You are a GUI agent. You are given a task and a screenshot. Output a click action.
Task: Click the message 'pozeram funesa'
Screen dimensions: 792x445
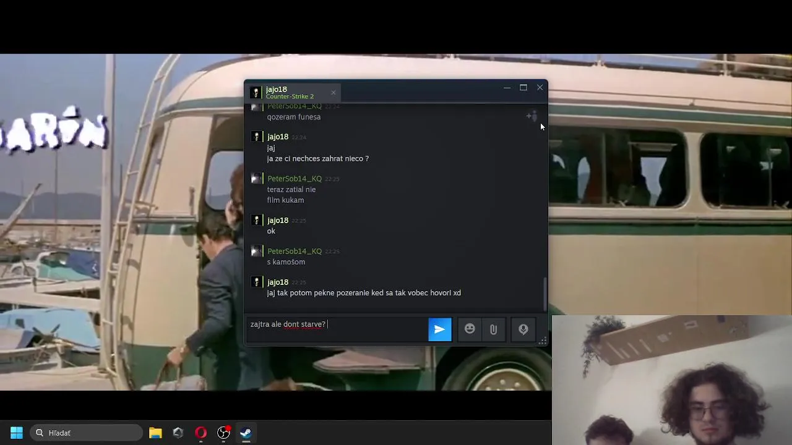294,117
